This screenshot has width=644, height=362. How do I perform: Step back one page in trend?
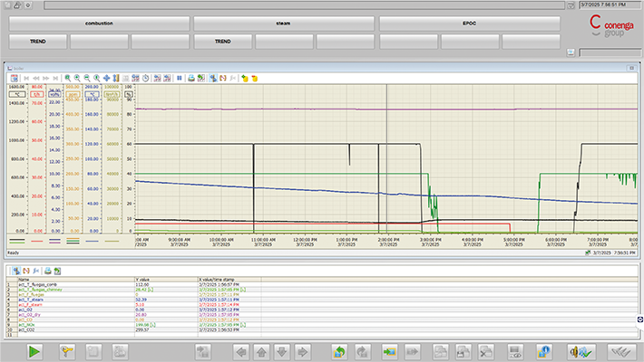click(36, 78)
